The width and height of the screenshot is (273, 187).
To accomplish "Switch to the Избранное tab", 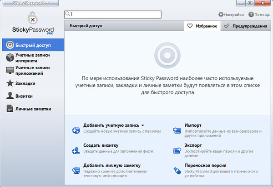I will click(x=202, y=26).
